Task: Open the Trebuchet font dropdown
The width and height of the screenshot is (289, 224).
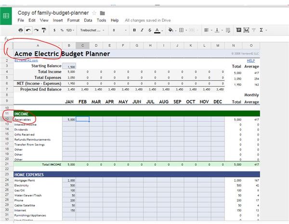Action: coord(92,30)
